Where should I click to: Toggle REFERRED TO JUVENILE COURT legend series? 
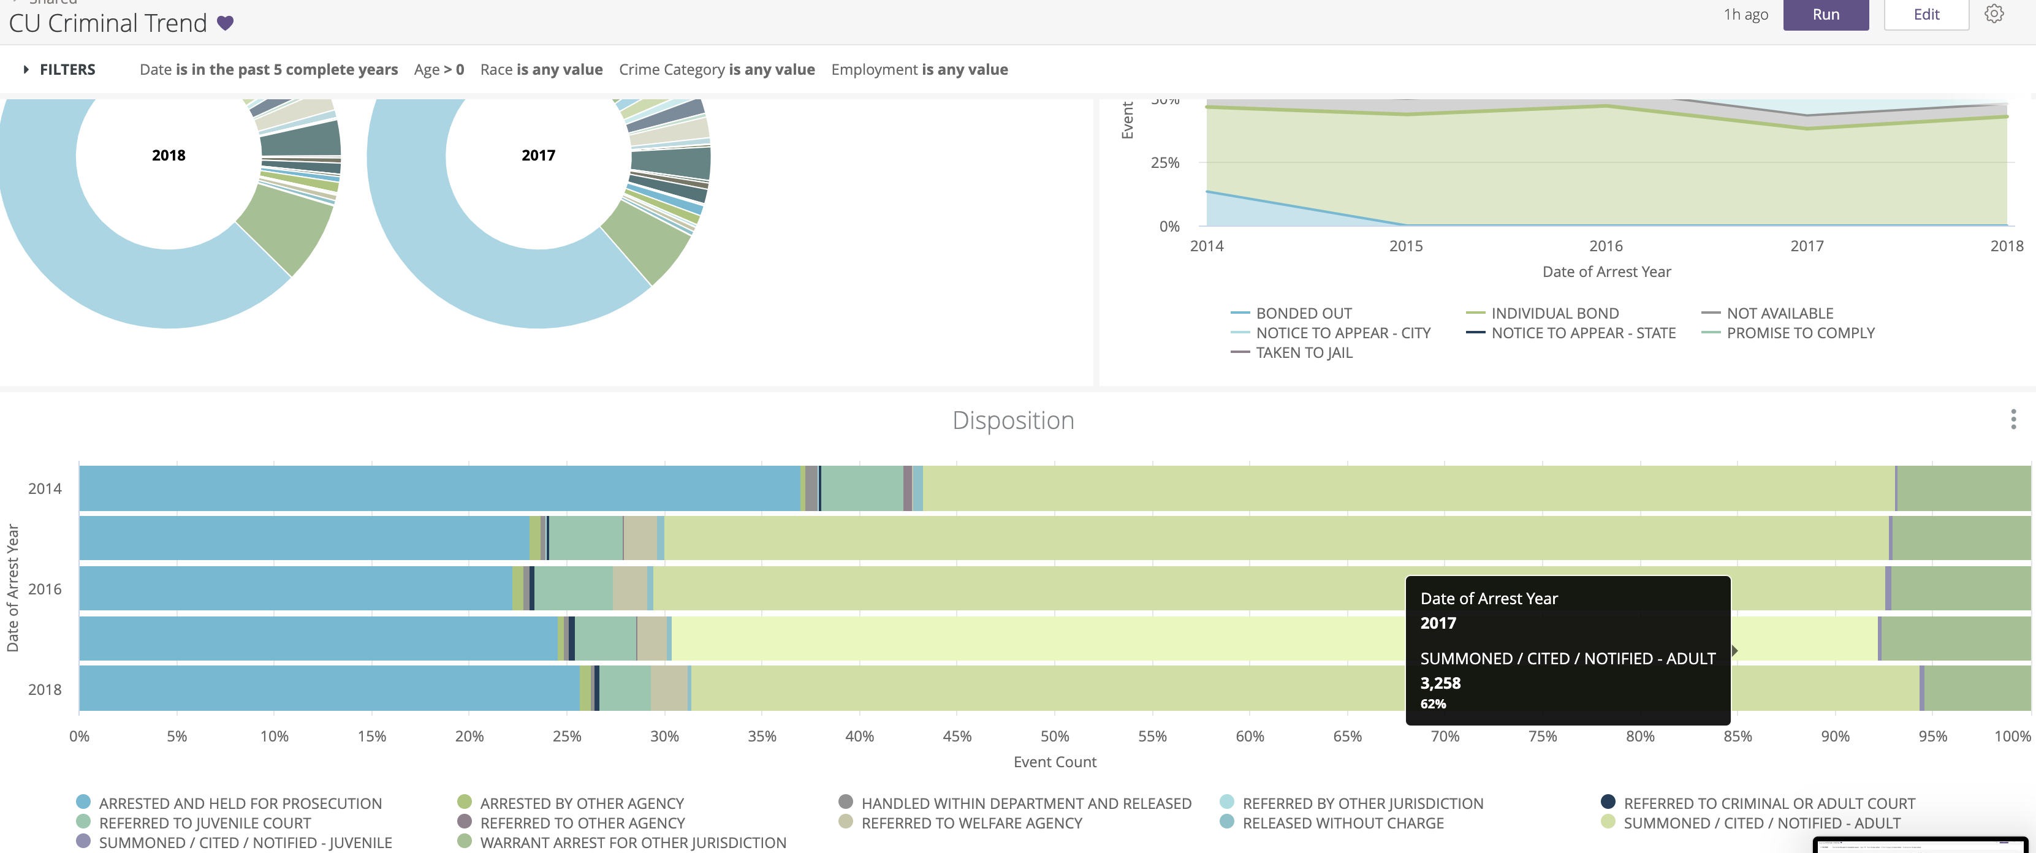205,823
